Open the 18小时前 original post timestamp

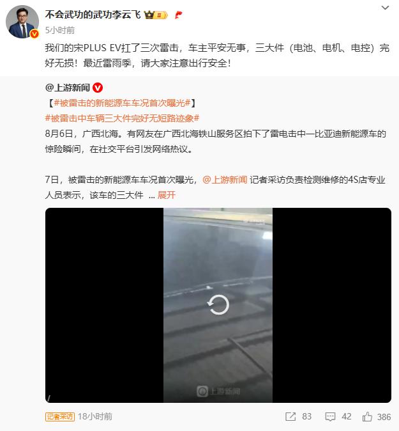(x=95, y=416)
